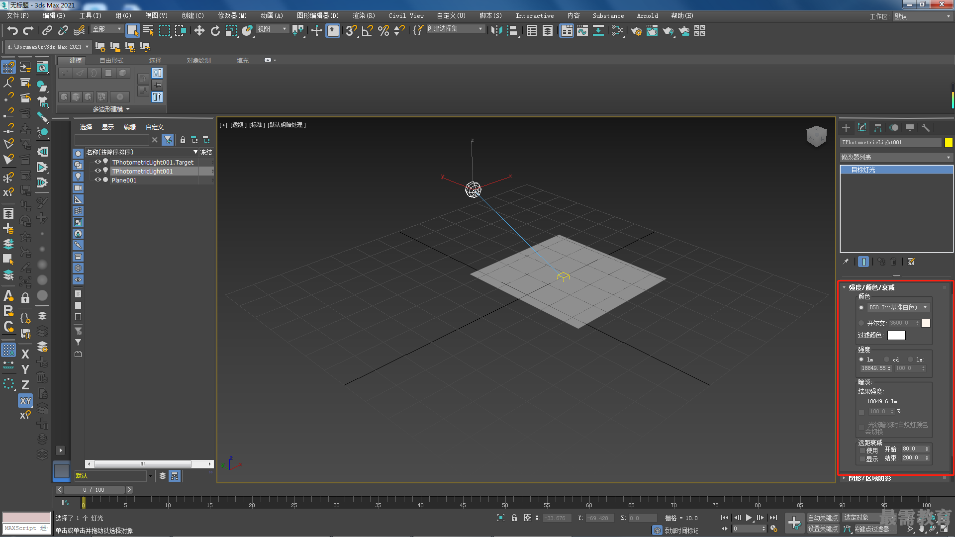Switch to the Create panel plus icon

(846, 128)
